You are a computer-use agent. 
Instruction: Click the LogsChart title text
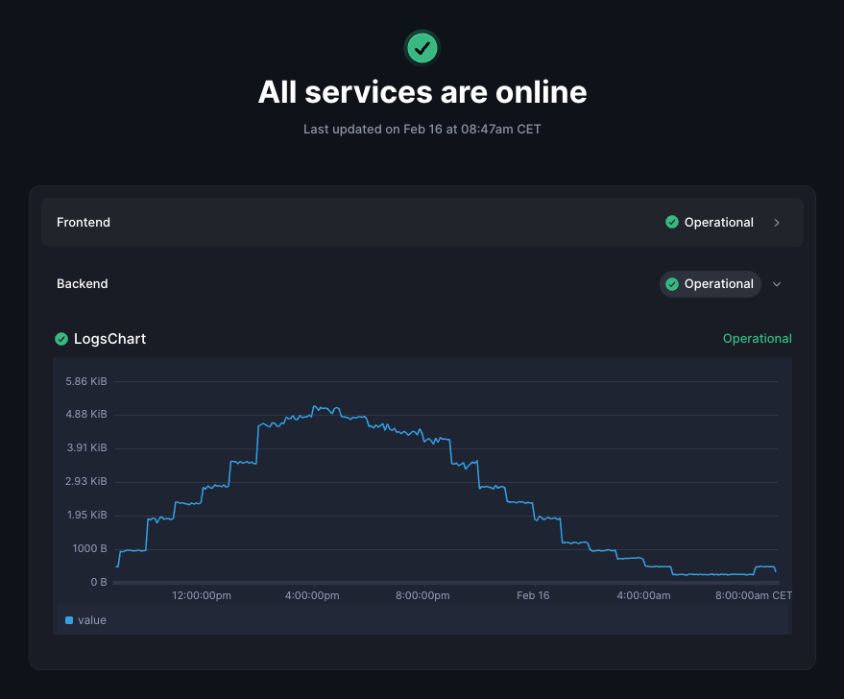pos(109,339)
